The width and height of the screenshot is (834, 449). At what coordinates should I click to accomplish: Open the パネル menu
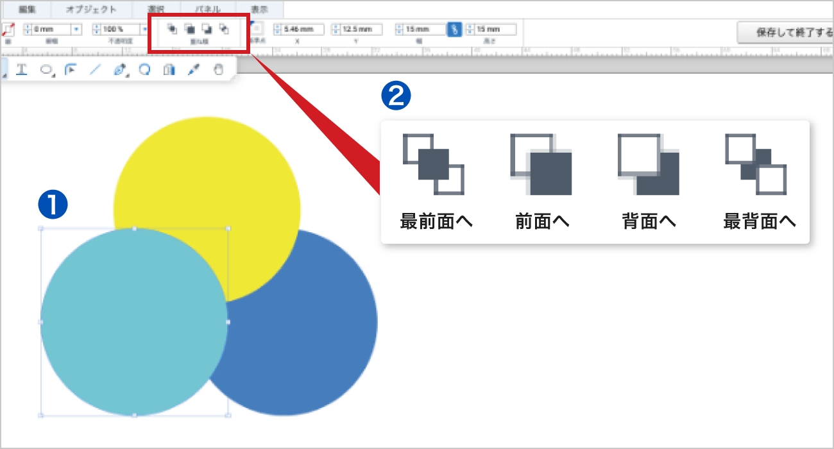pos(208,10)
